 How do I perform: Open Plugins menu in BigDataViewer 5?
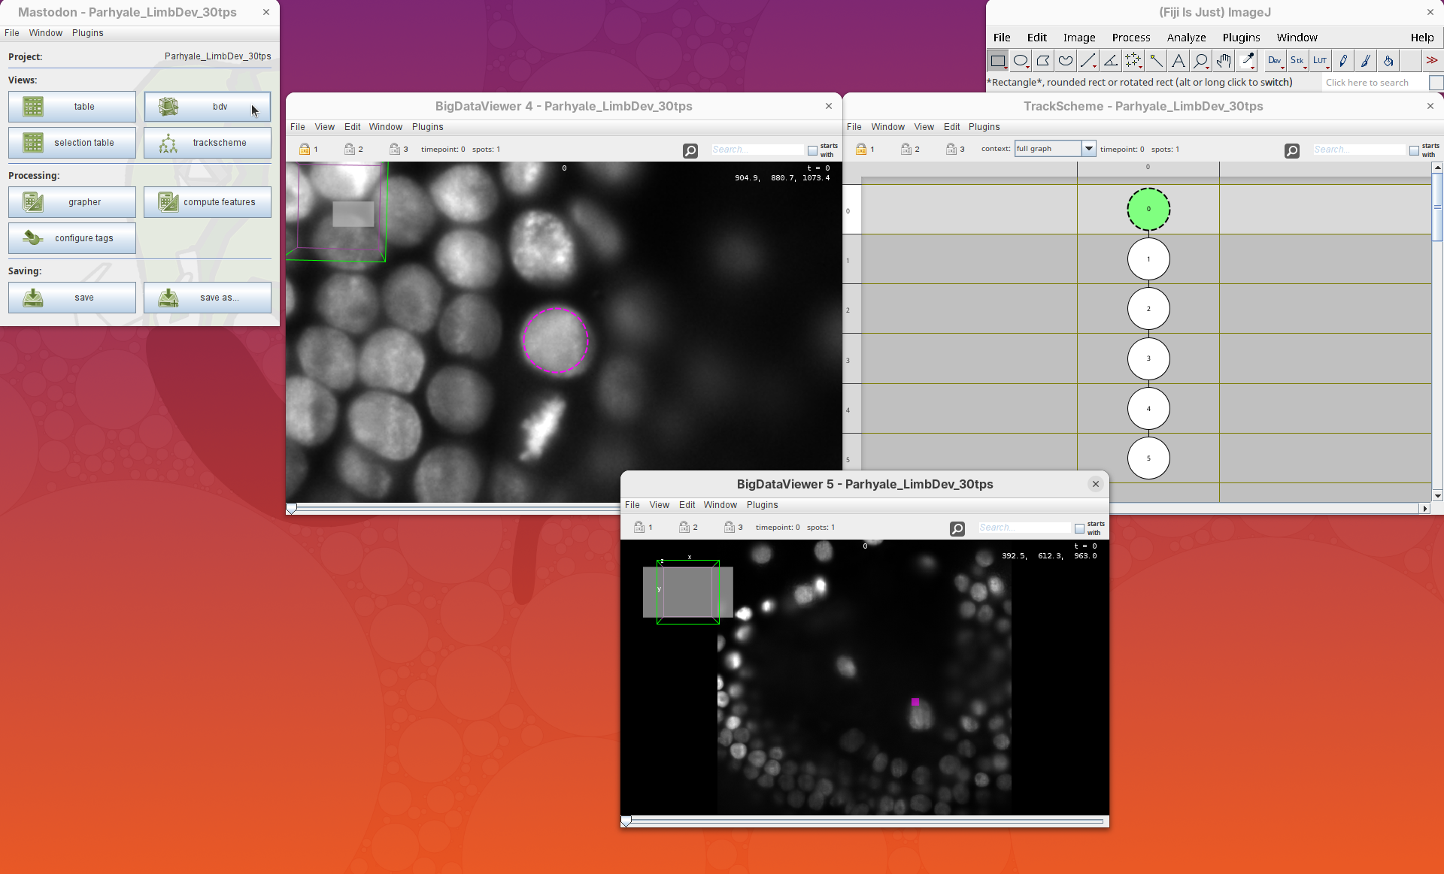762,505
